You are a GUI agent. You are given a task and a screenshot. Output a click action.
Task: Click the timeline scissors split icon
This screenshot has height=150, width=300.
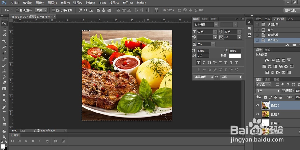(56, 141)
